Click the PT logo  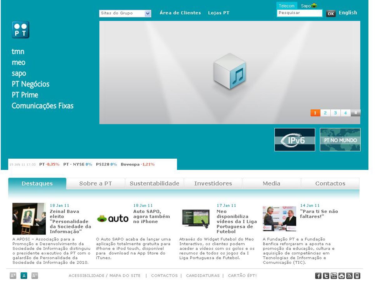point(21,30)
